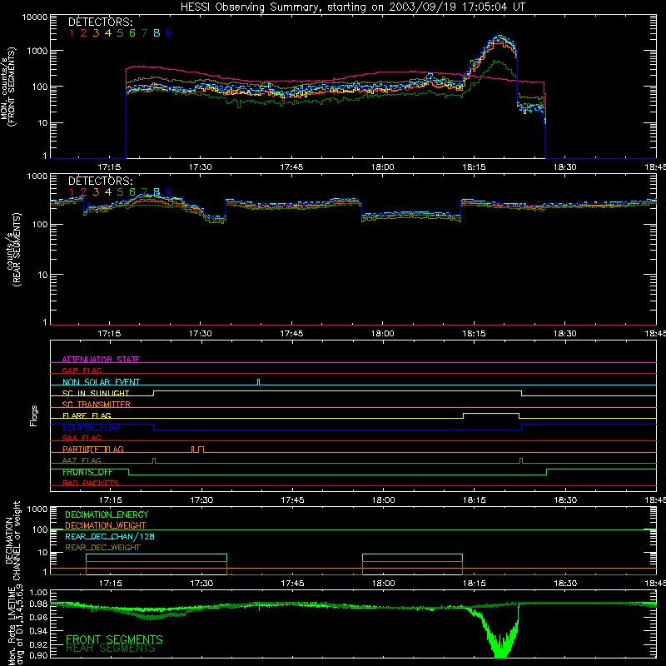Click the ATTENUATOR_STATE flag label

101,360
